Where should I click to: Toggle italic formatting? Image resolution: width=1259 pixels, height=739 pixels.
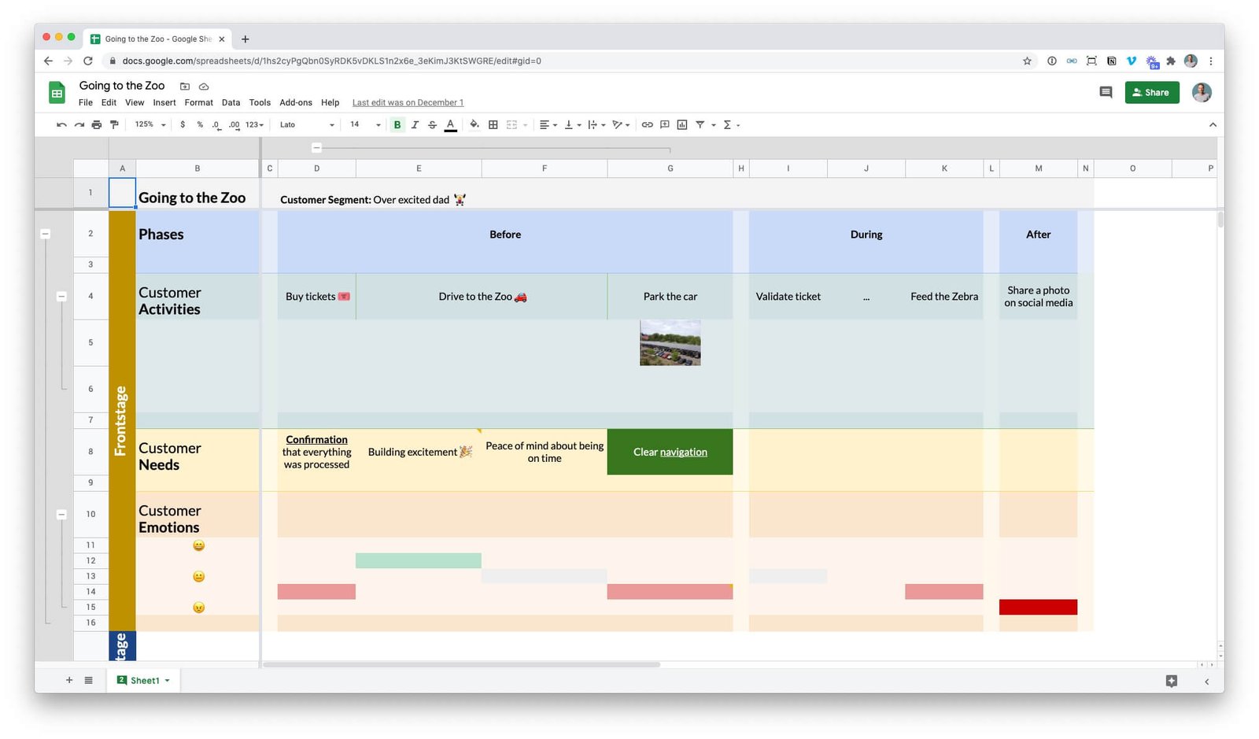point(415,125)
